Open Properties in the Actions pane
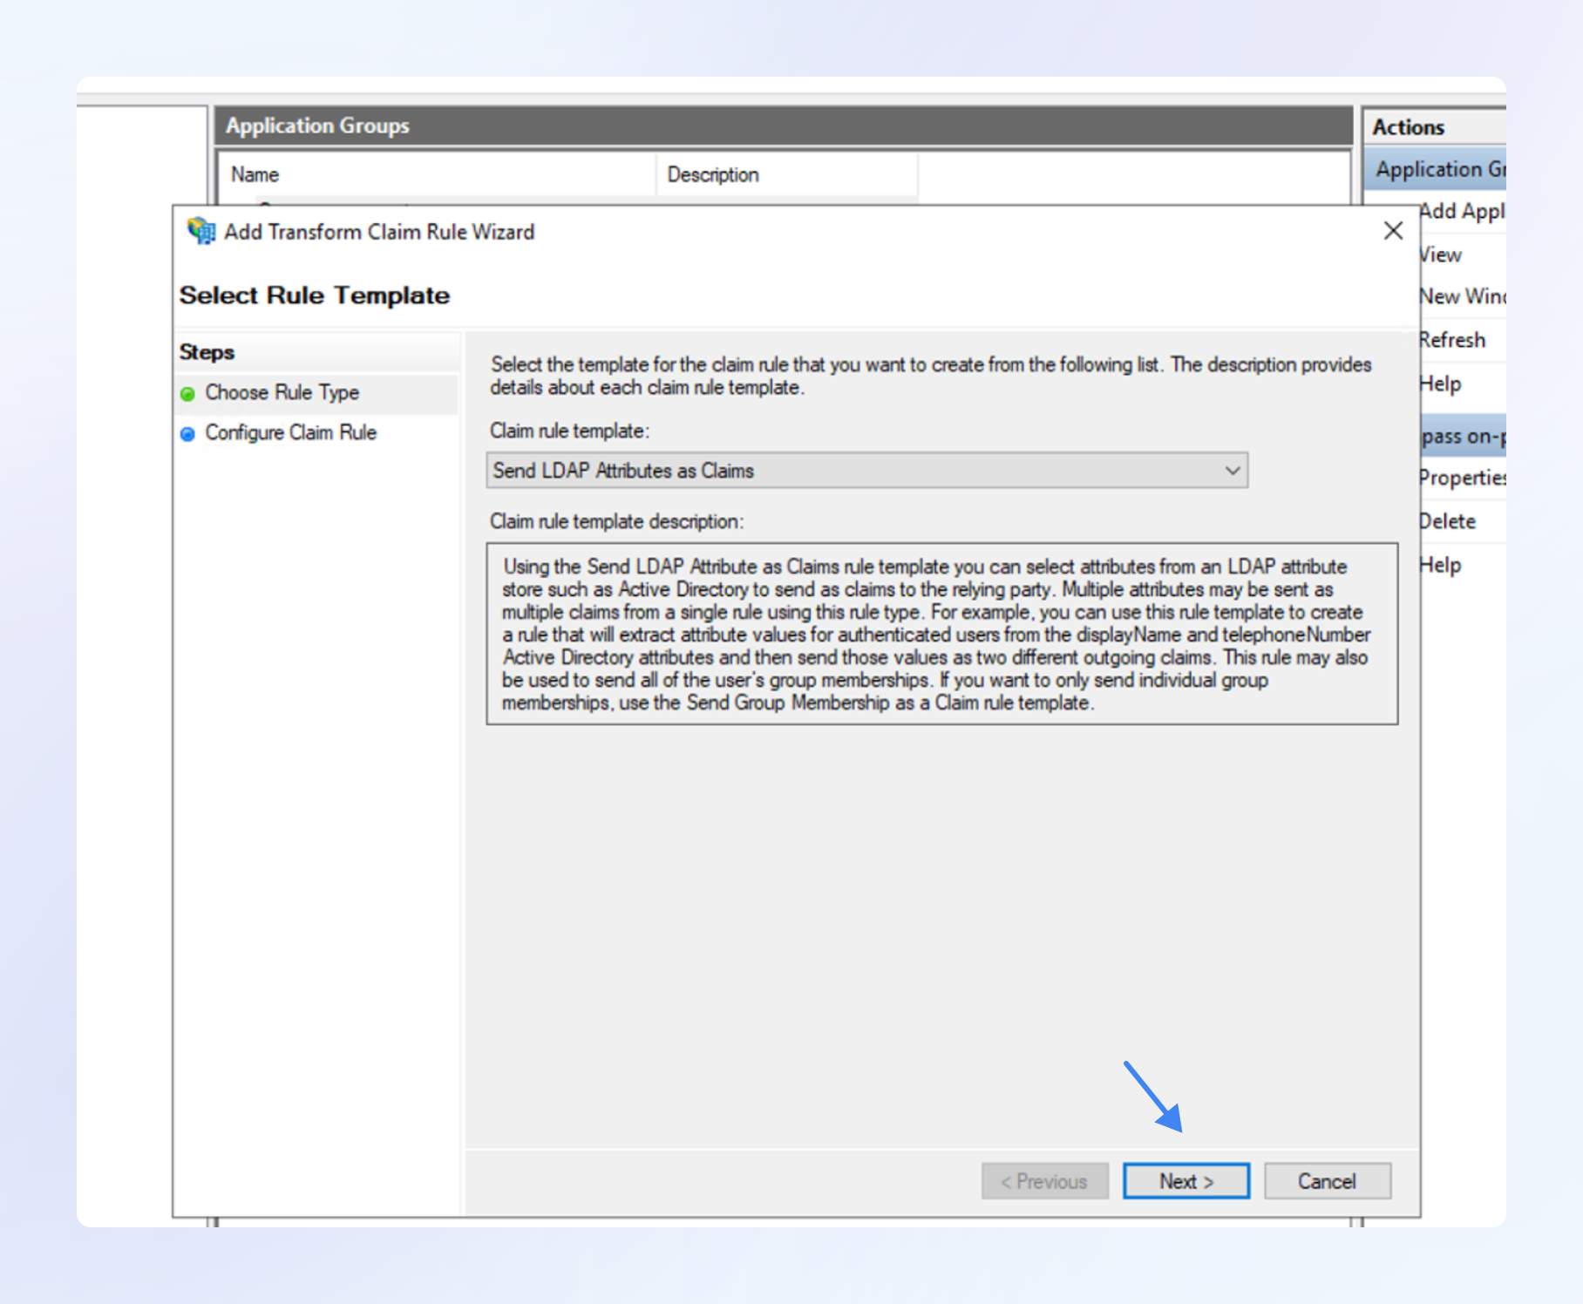The width and height of the screenshot is (1583, 1304). (x=1462, y=478)
